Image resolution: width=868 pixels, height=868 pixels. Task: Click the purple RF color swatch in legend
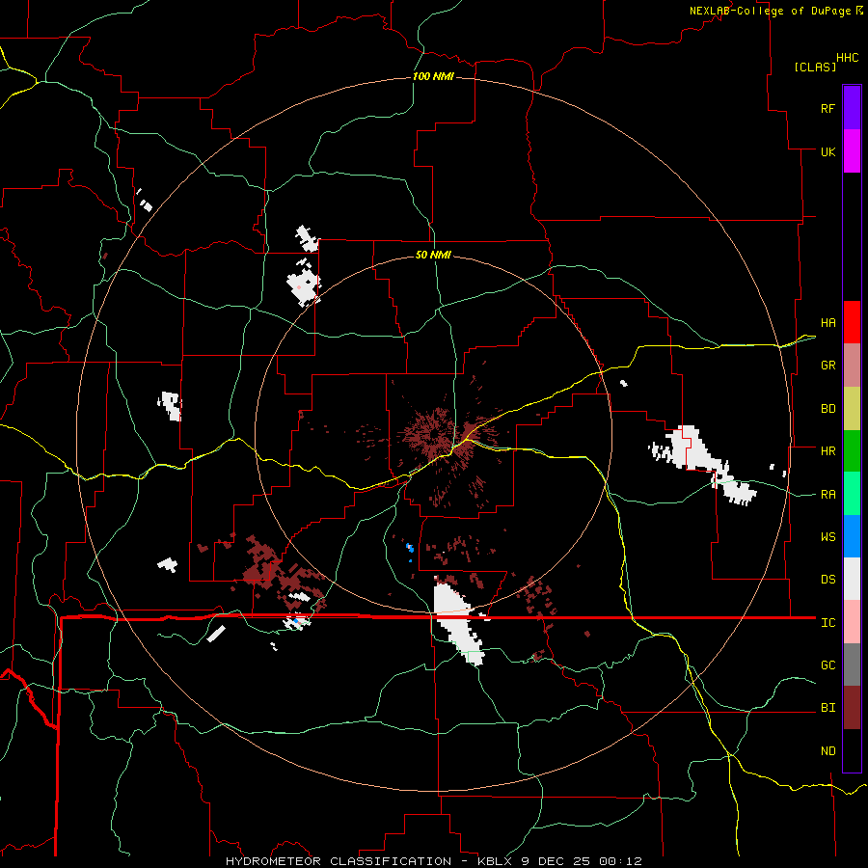[852, 108]
